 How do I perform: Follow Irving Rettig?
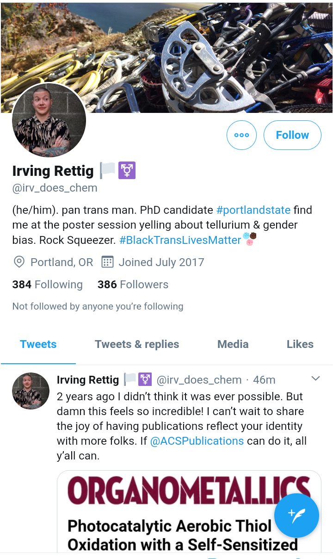[292, 135]
